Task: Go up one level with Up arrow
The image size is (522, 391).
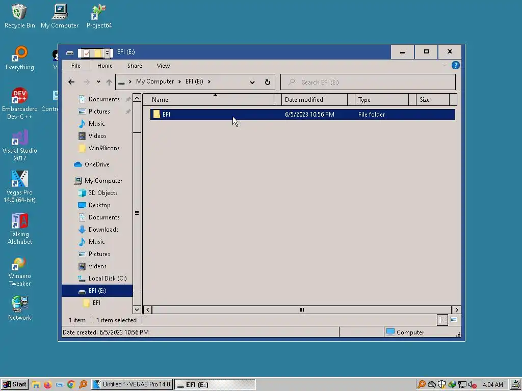Action: pos(109,82)
